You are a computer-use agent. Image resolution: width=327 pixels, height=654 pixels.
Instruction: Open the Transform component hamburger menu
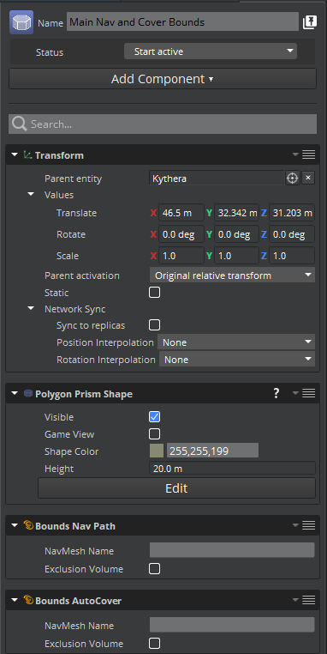(308, 155)
